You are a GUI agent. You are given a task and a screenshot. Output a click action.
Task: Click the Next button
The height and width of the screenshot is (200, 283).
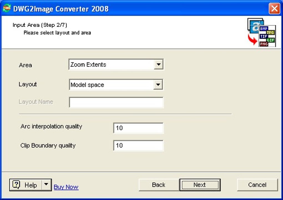200,185
